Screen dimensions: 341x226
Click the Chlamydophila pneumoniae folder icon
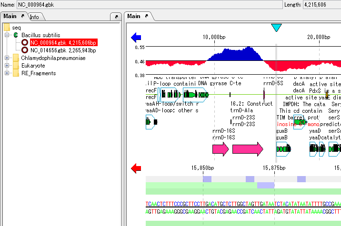(x=16, y=58)
